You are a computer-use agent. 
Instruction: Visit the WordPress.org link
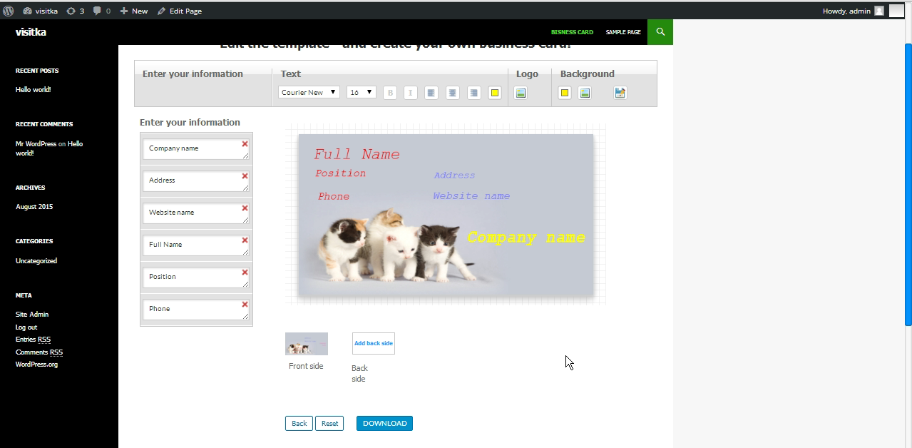37,365
